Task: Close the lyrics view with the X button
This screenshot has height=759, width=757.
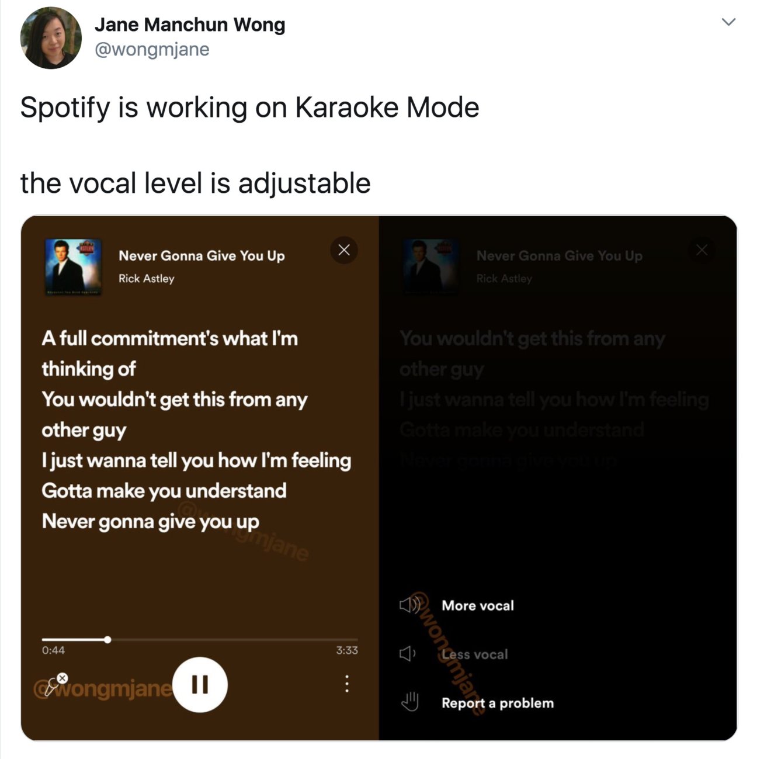Action: coord(344,250)
